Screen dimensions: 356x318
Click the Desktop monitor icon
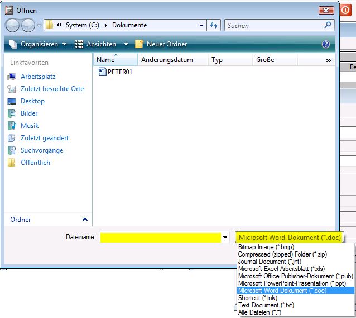12,101
